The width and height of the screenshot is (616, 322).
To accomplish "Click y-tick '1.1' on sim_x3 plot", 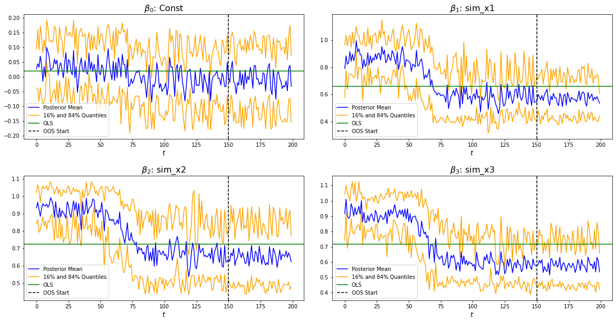I will [324, 185].
